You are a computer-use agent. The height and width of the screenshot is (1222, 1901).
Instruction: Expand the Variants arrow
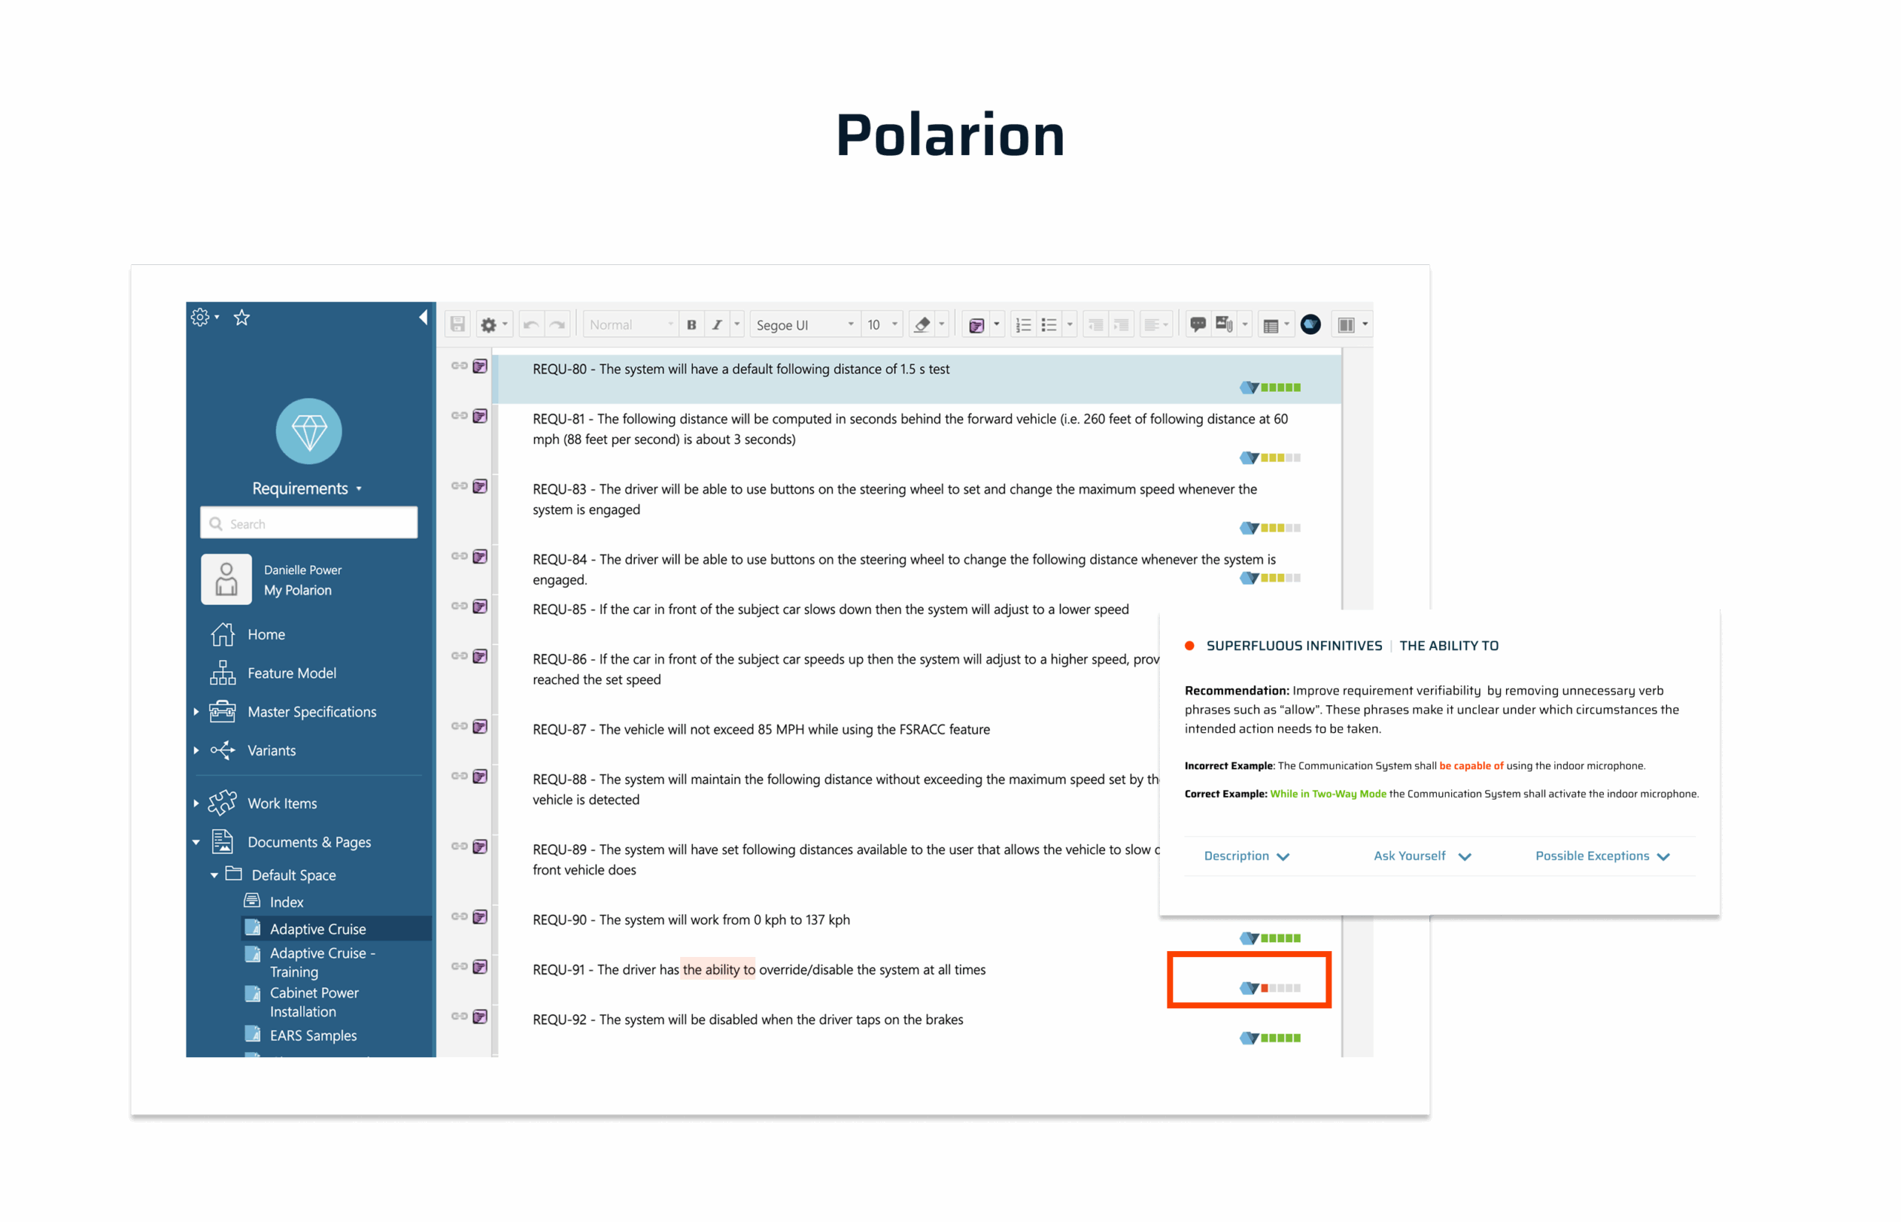tap(196, 750)
